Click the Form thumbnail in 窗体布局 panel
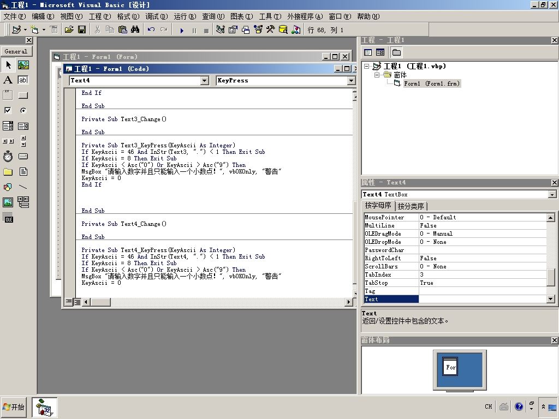 click(x=450, y=367)
